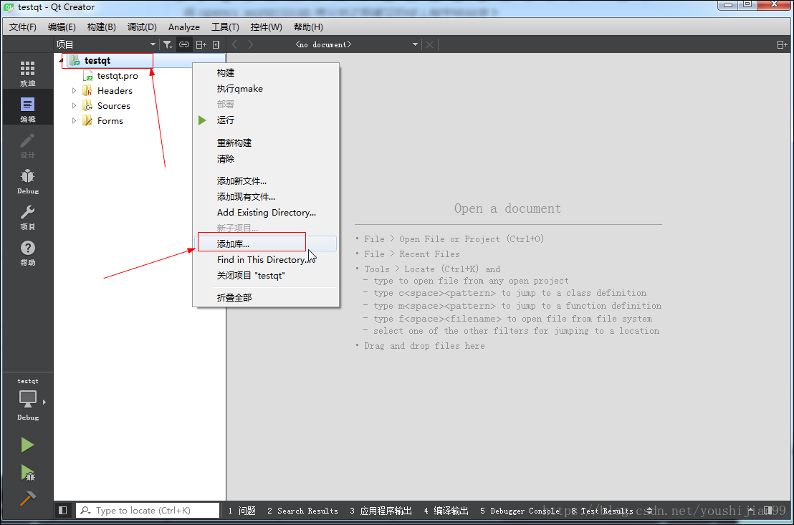Open the Issues output pane
Image resolution: width=794 pixels, height=525 pixels.
241,511
